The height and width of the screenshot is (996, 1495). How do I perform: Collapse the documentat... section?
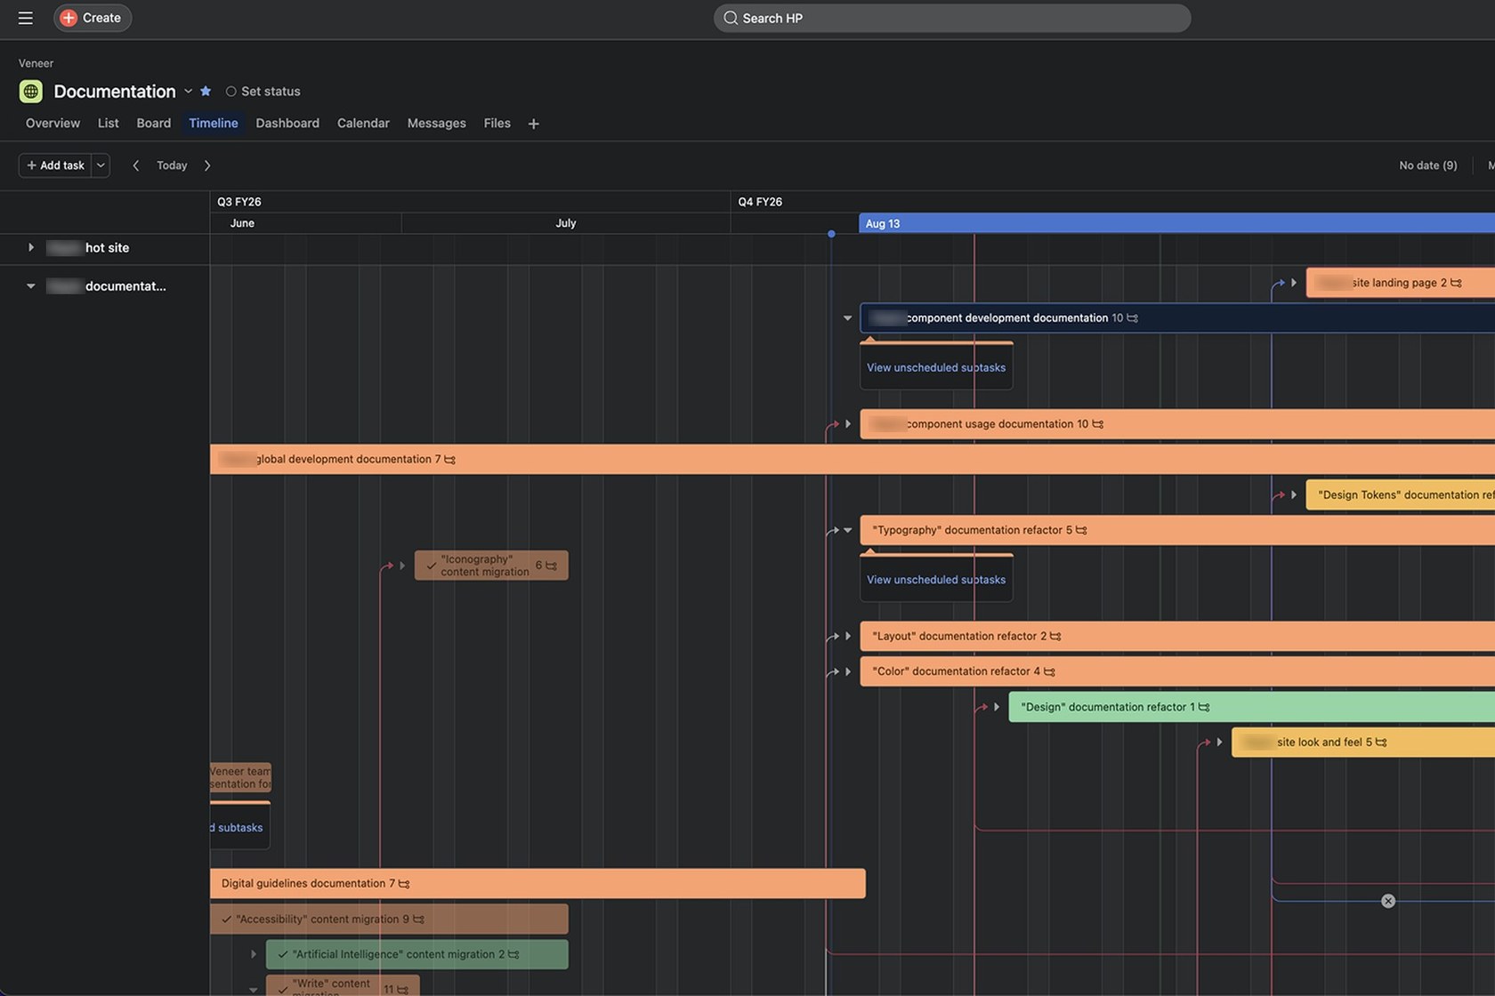pos(30,285)
